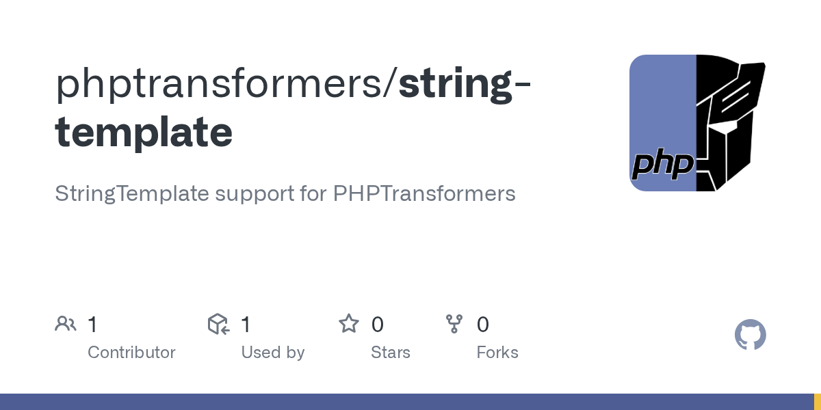Click the contributor count number
Viewport: 821px width, 410px height.
(x=93, y=325)
